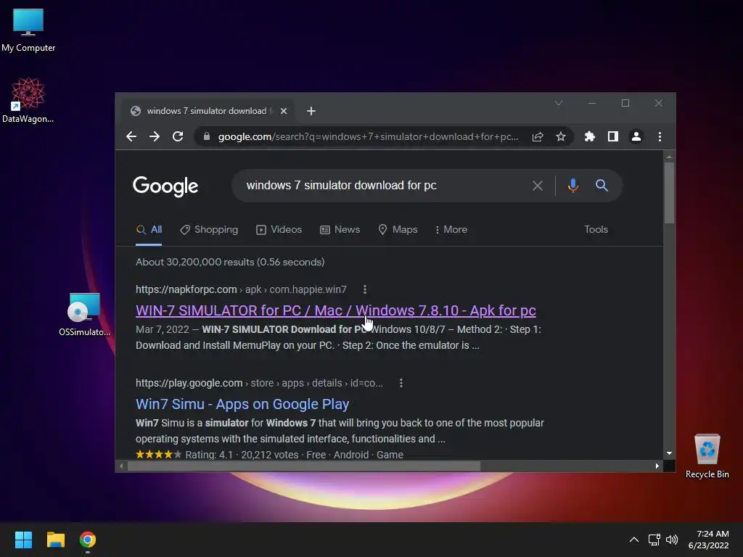Share this page via the share icon
Viewport: 743px width, 557px height.
[x=538, y=137]
